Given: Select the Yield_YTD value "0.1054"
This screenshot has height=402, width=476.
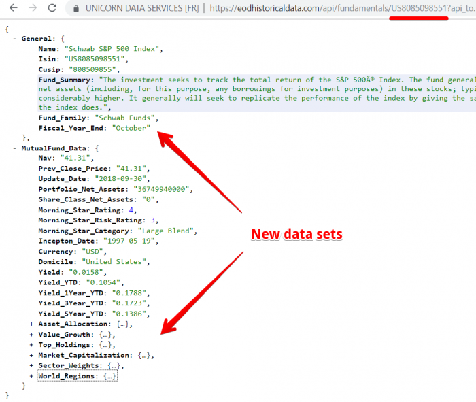Looking at the screenshot, I should 103,283.
